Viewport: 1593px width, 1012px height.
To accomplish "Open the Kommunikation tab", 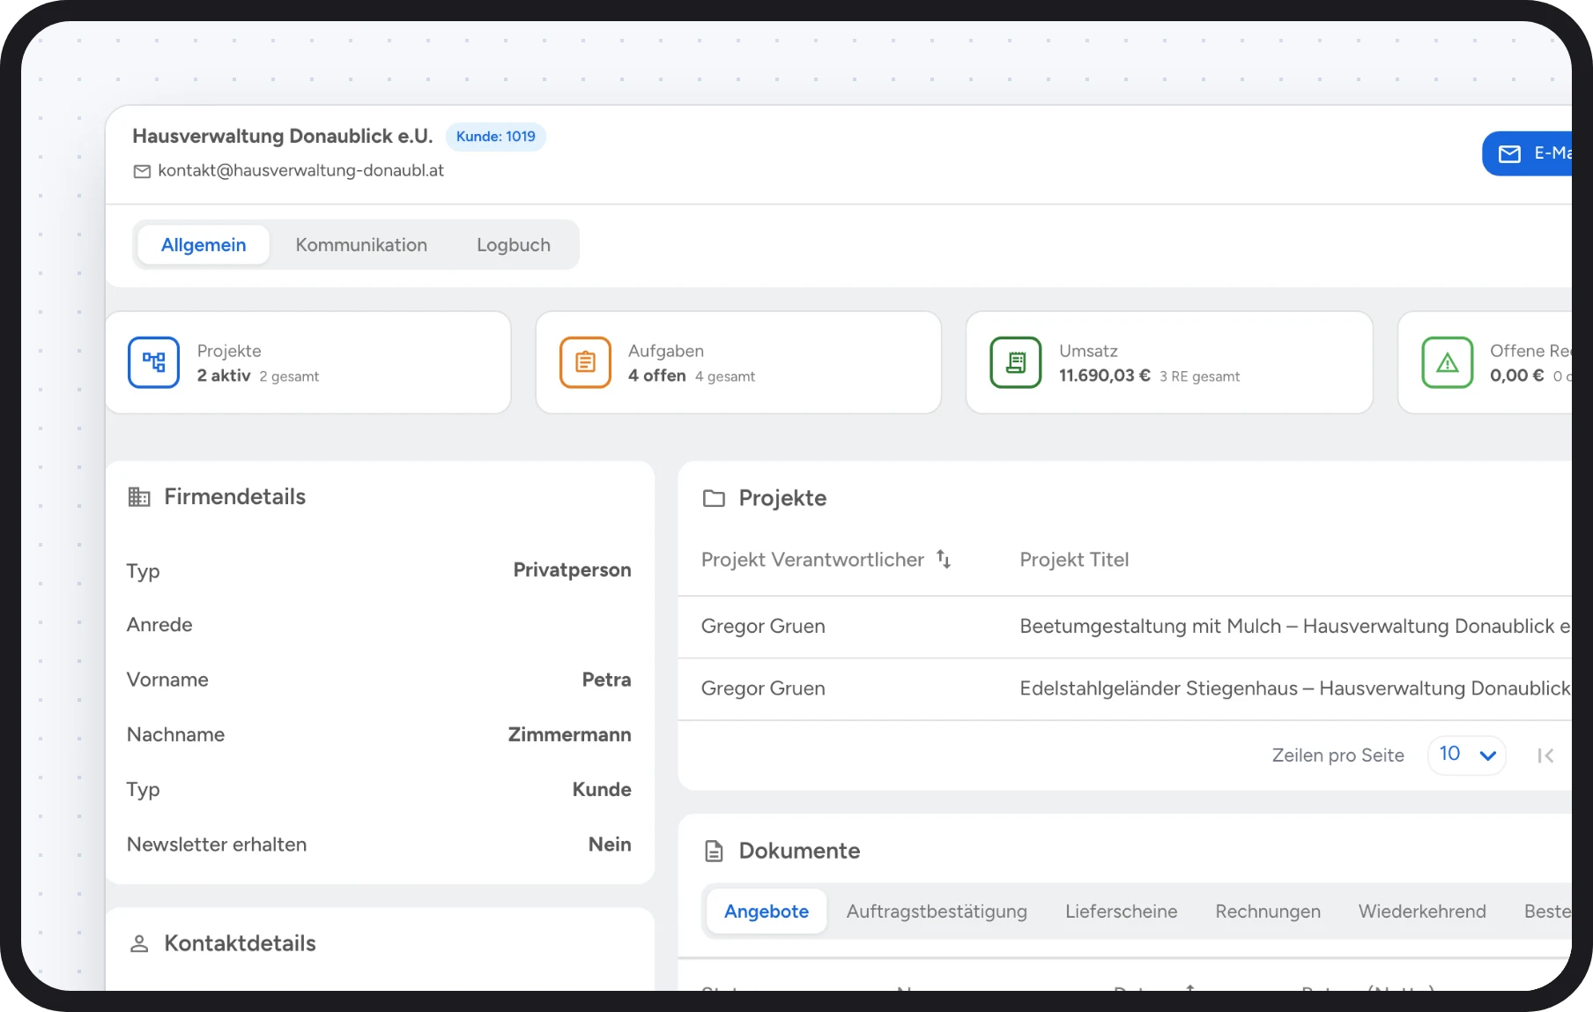I will (361, 245).
